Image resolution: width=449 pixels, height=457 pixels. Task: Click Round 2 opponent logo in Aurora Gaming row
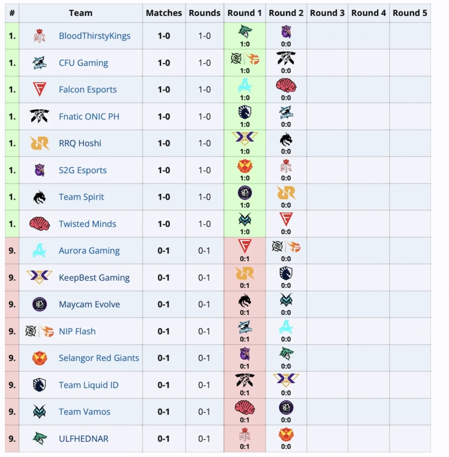pyautogui.click(x=286, y=246)
